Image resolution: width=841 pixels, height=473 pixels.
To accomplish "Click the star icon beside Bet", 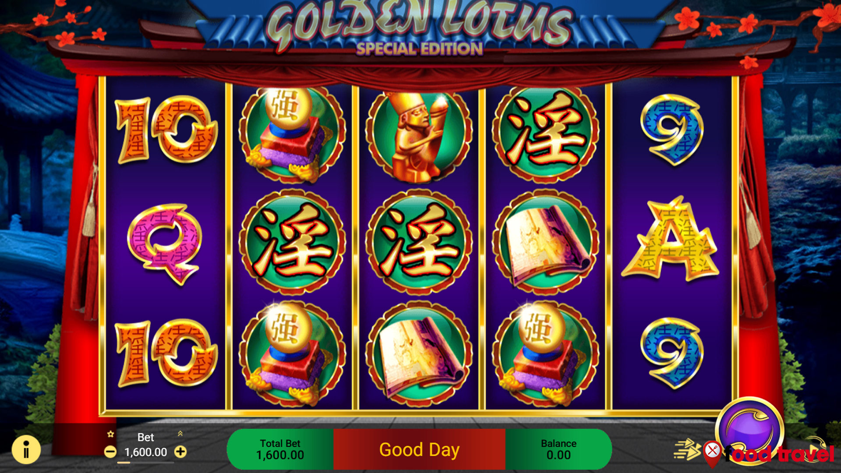I will (x=110, y=434).
